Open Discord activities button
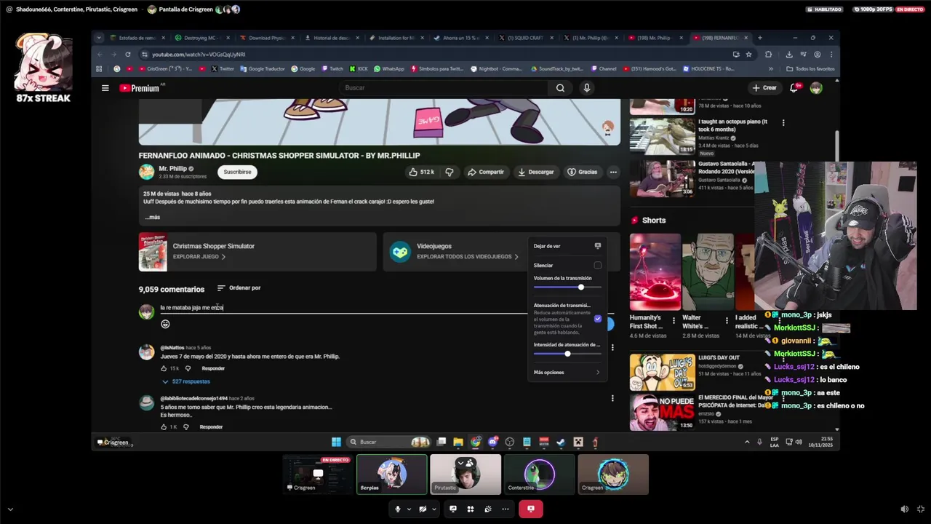This screenshot has width=931, height=524. click(x=471, y=509)
